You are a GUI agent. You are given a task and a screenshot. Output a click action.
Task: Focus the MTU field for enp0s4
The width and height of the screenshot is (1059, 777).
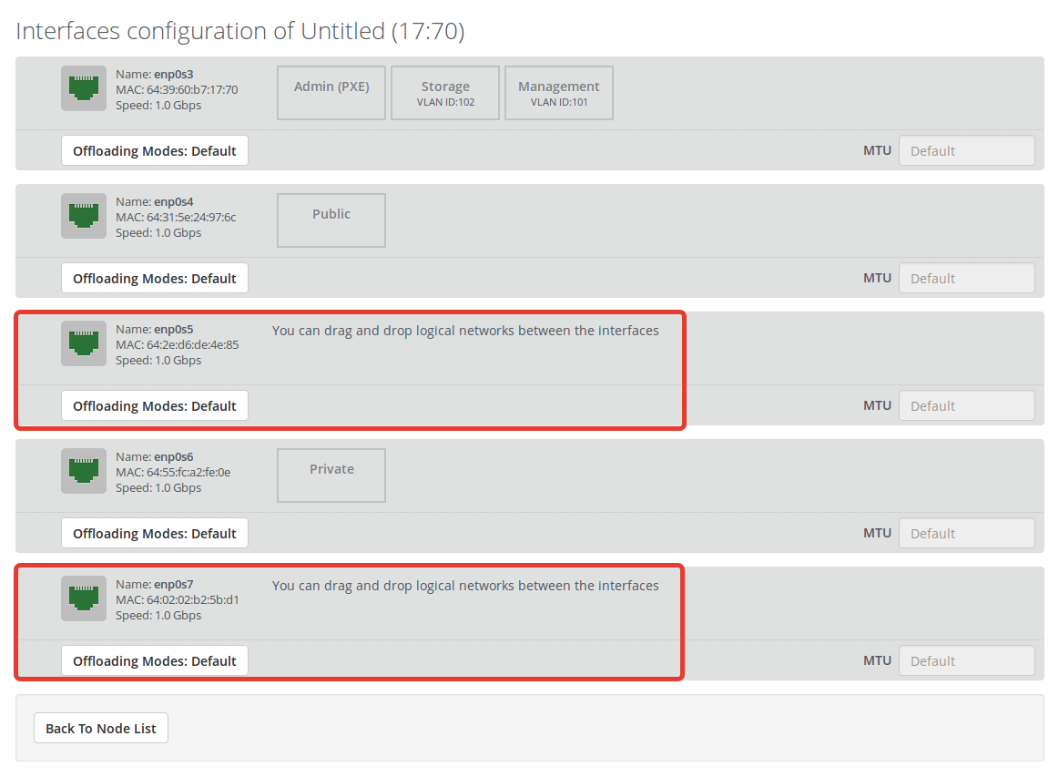click(966, 279)
